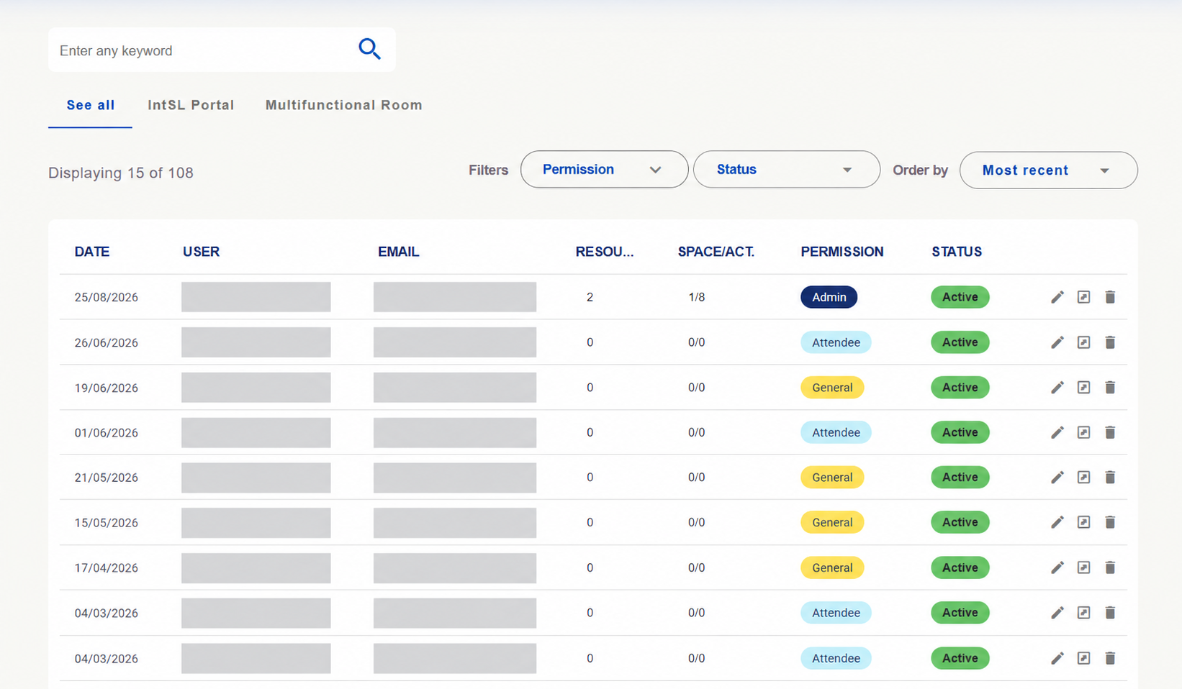This screenshot has height=689, width=1182.
Task: Delete the user dated 15/05/2026
Action: pos(1110,522)
